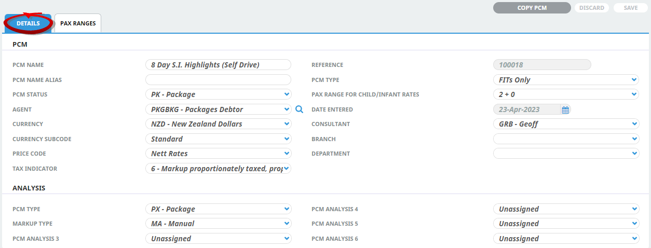The image size is (651, 248).
Task: Click the agent search magnifier icon
Action: pyautogui.click(x=299, y=109)
